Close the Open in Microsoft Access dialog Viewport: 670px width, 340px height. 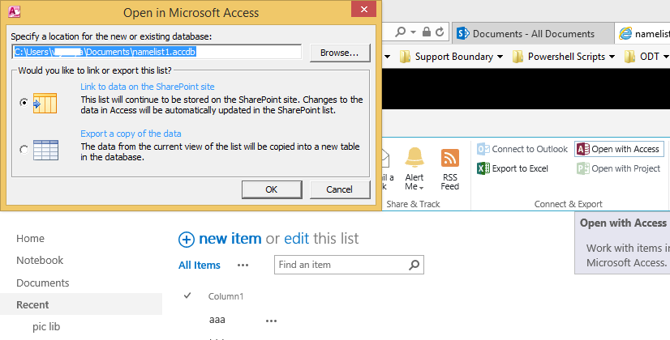[363, 9]
